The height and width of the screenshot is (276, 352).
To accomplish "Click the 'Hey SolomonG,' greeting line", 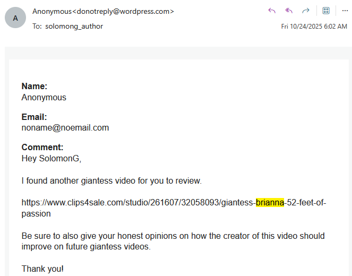I will pyautogui.click(x=51, y=158).
